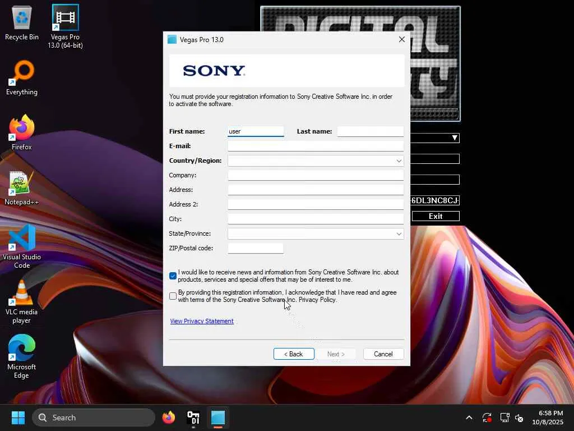Focus the E-mail input field
The width and height of the screenshot is (574, 431).
click(x=316, y=146)
